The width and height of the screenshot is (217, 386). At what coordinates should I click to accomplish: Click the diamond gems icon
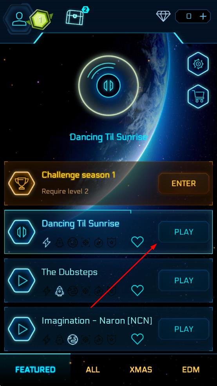click(x=163, y=16)
